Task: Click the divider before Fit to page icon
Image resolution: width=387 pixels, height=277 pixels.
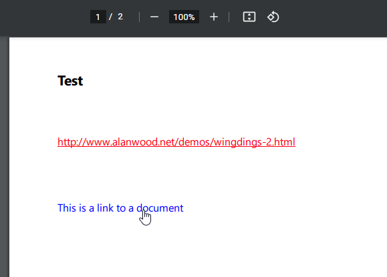Action: tap(229, 17)
